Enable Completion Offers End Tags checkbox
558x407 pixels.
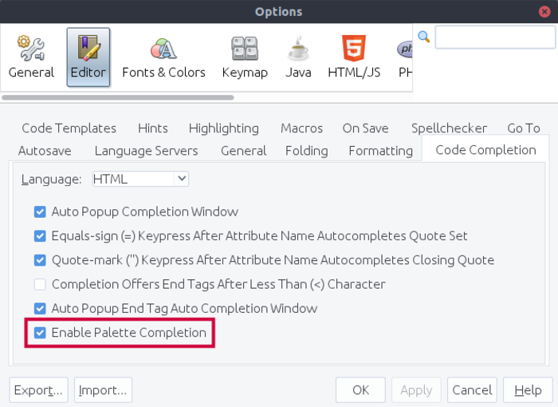coord(40,284)
